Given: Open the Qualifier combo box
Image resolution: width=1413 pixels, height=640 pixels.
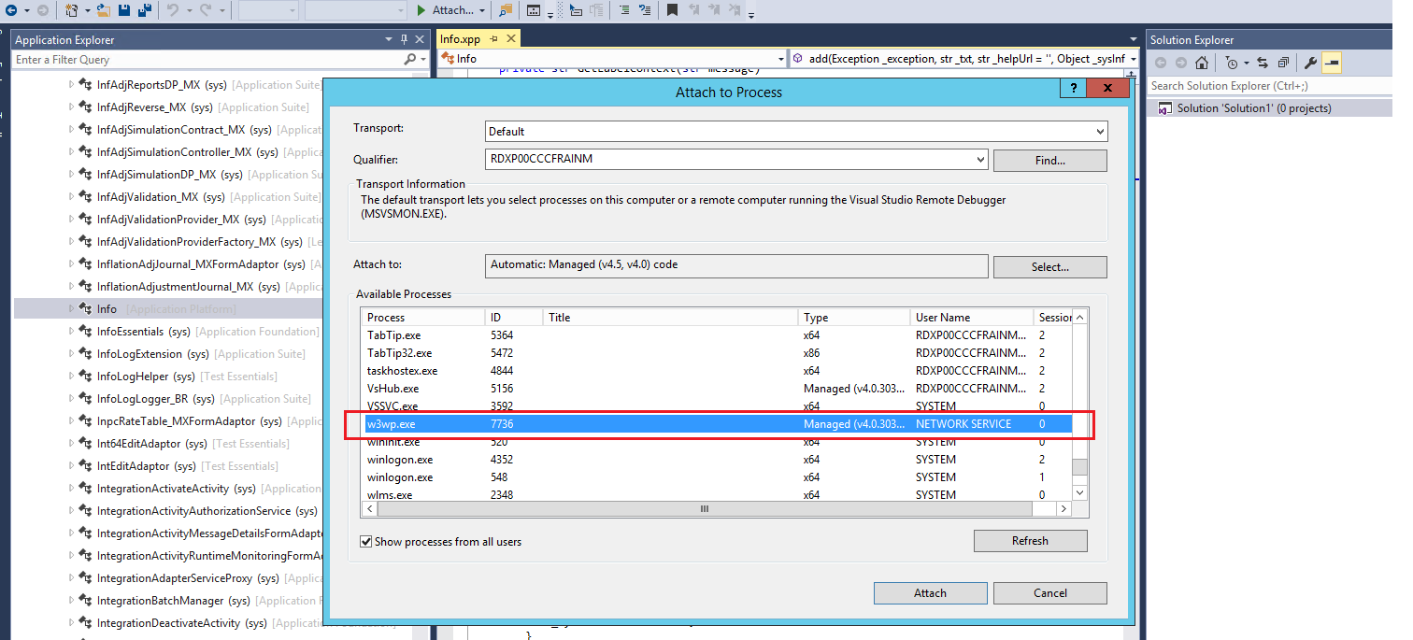Looking at the screenshot, I should (979, 160).
